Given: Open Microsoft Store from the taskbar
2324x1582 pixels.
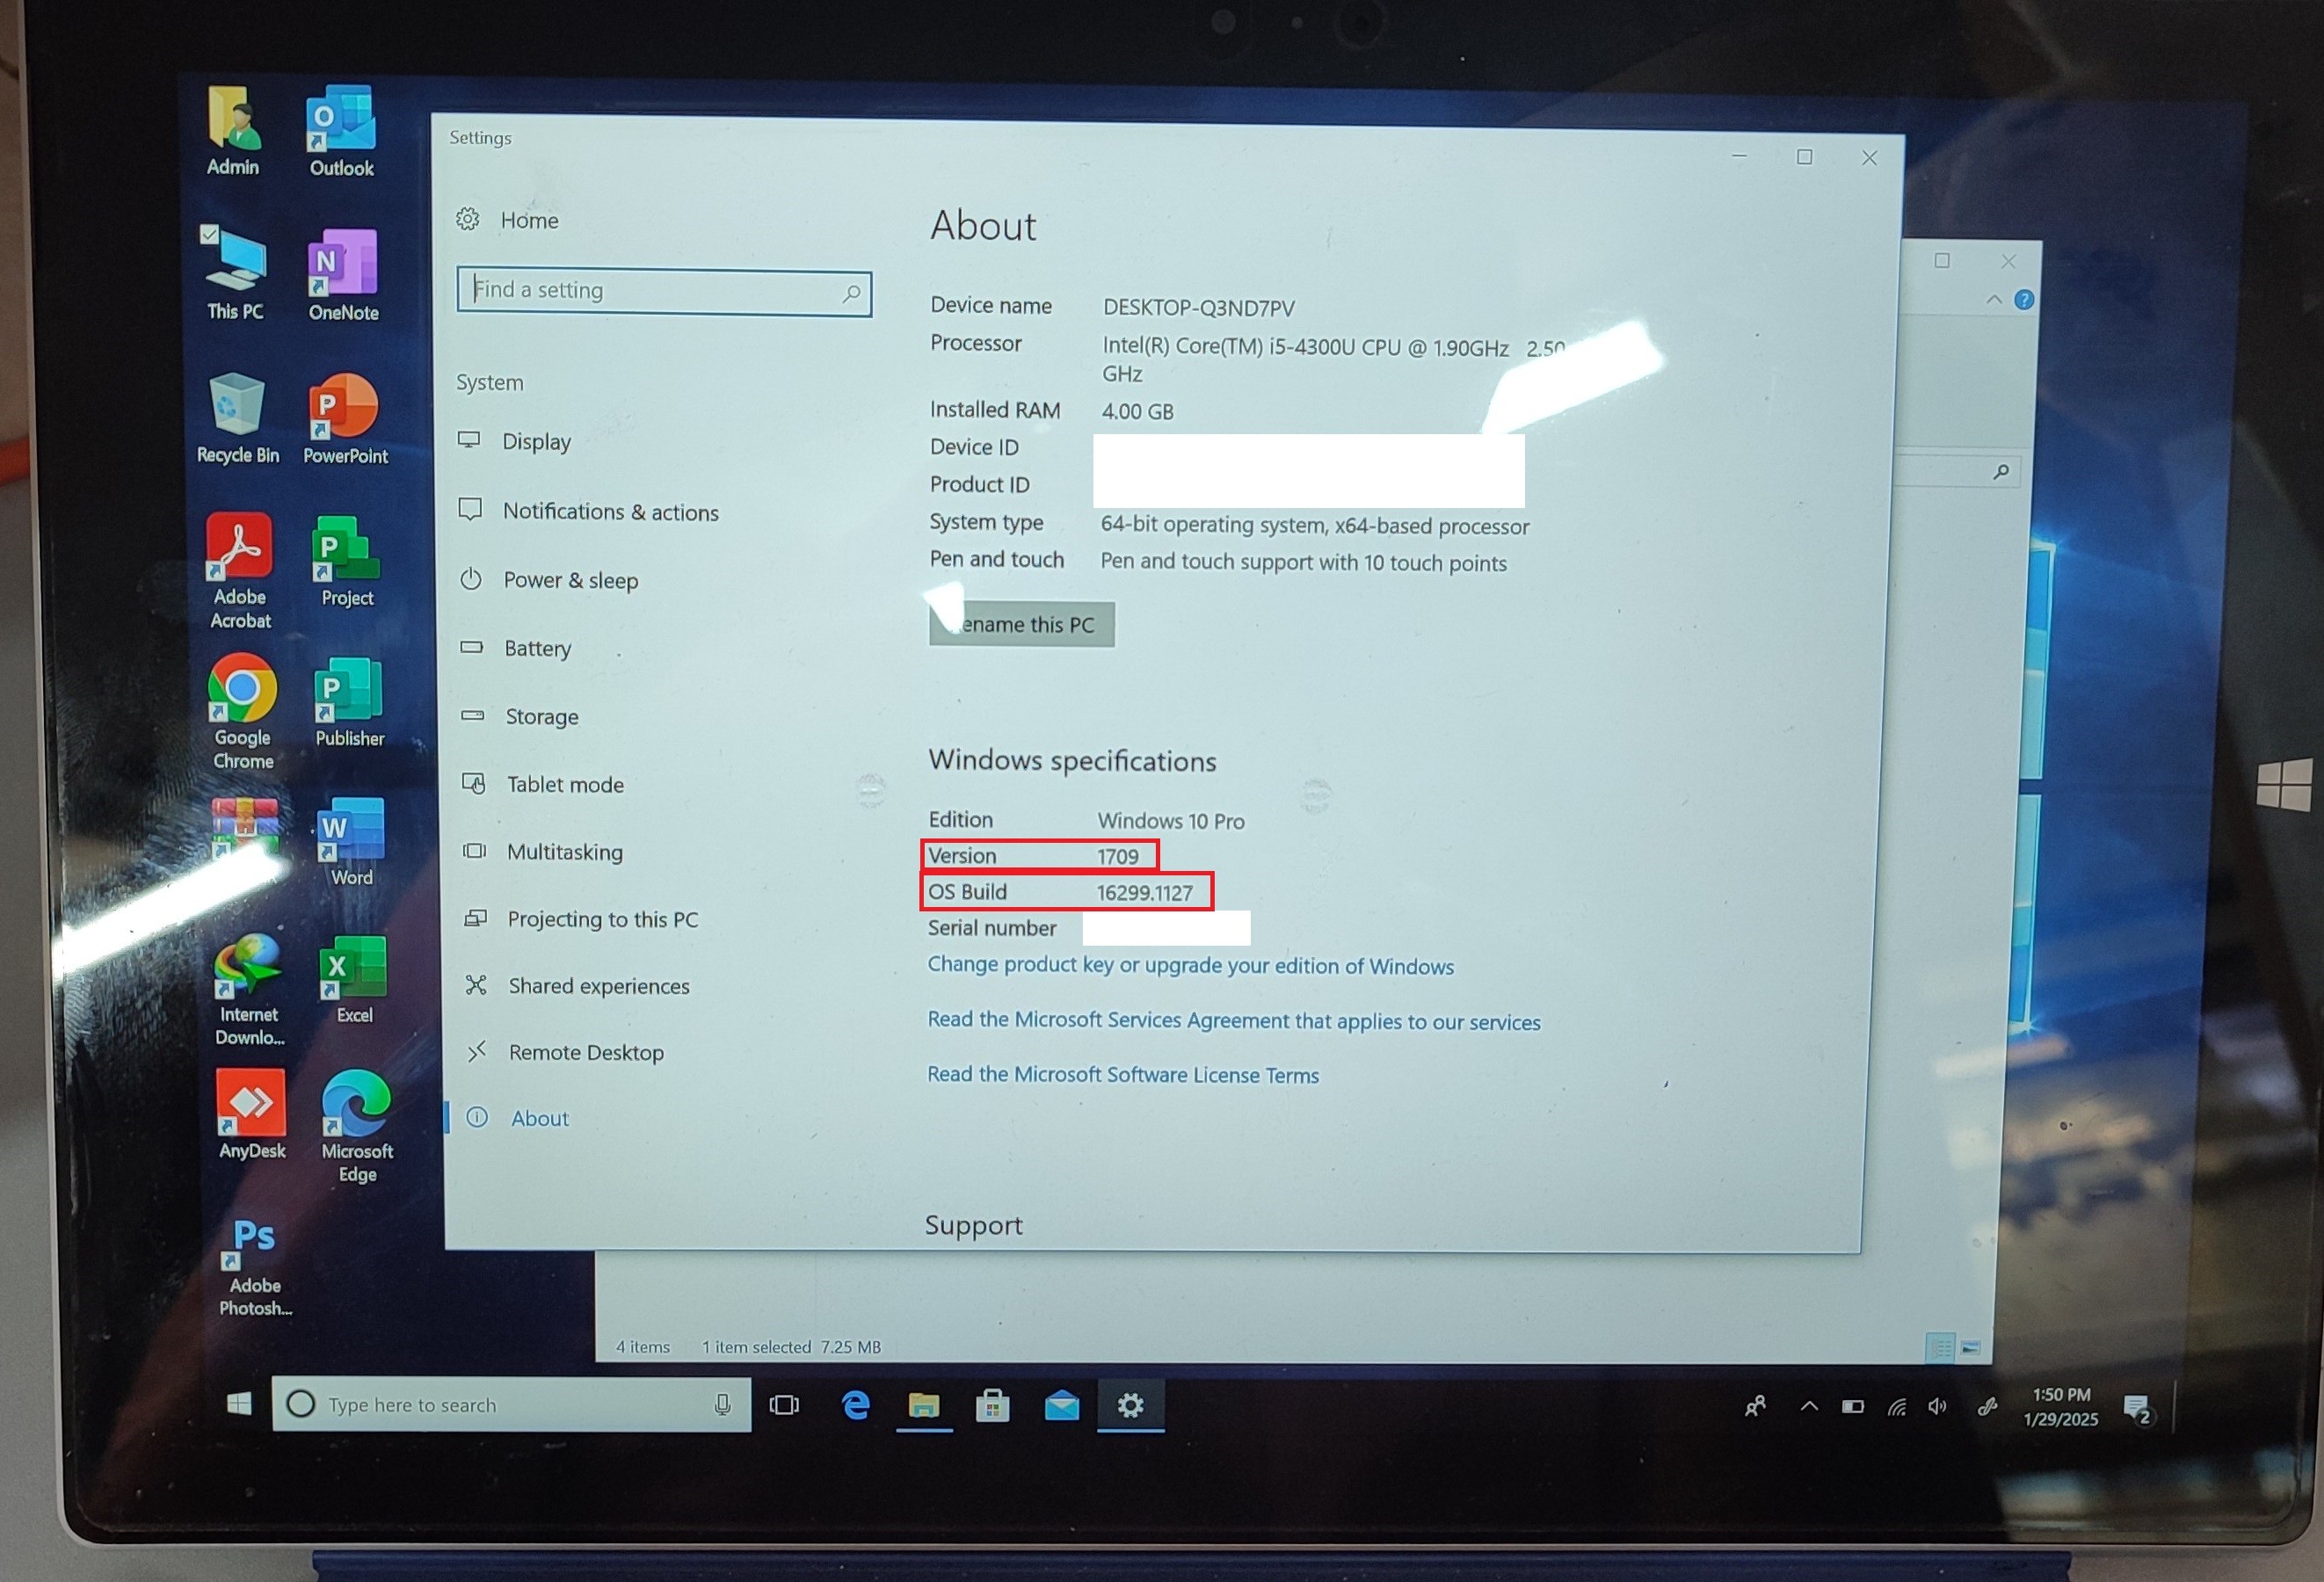Looking at the screenshot, I should coord(992,1406).
